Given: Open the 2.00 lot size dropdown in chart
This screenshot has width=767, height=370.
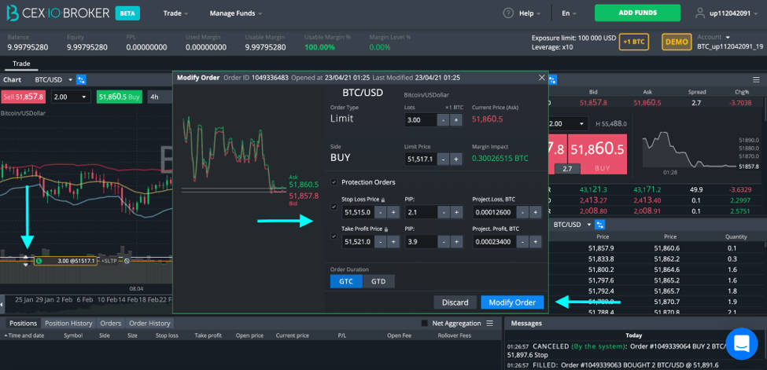Looking at the screenshot, I should [71, 97].
